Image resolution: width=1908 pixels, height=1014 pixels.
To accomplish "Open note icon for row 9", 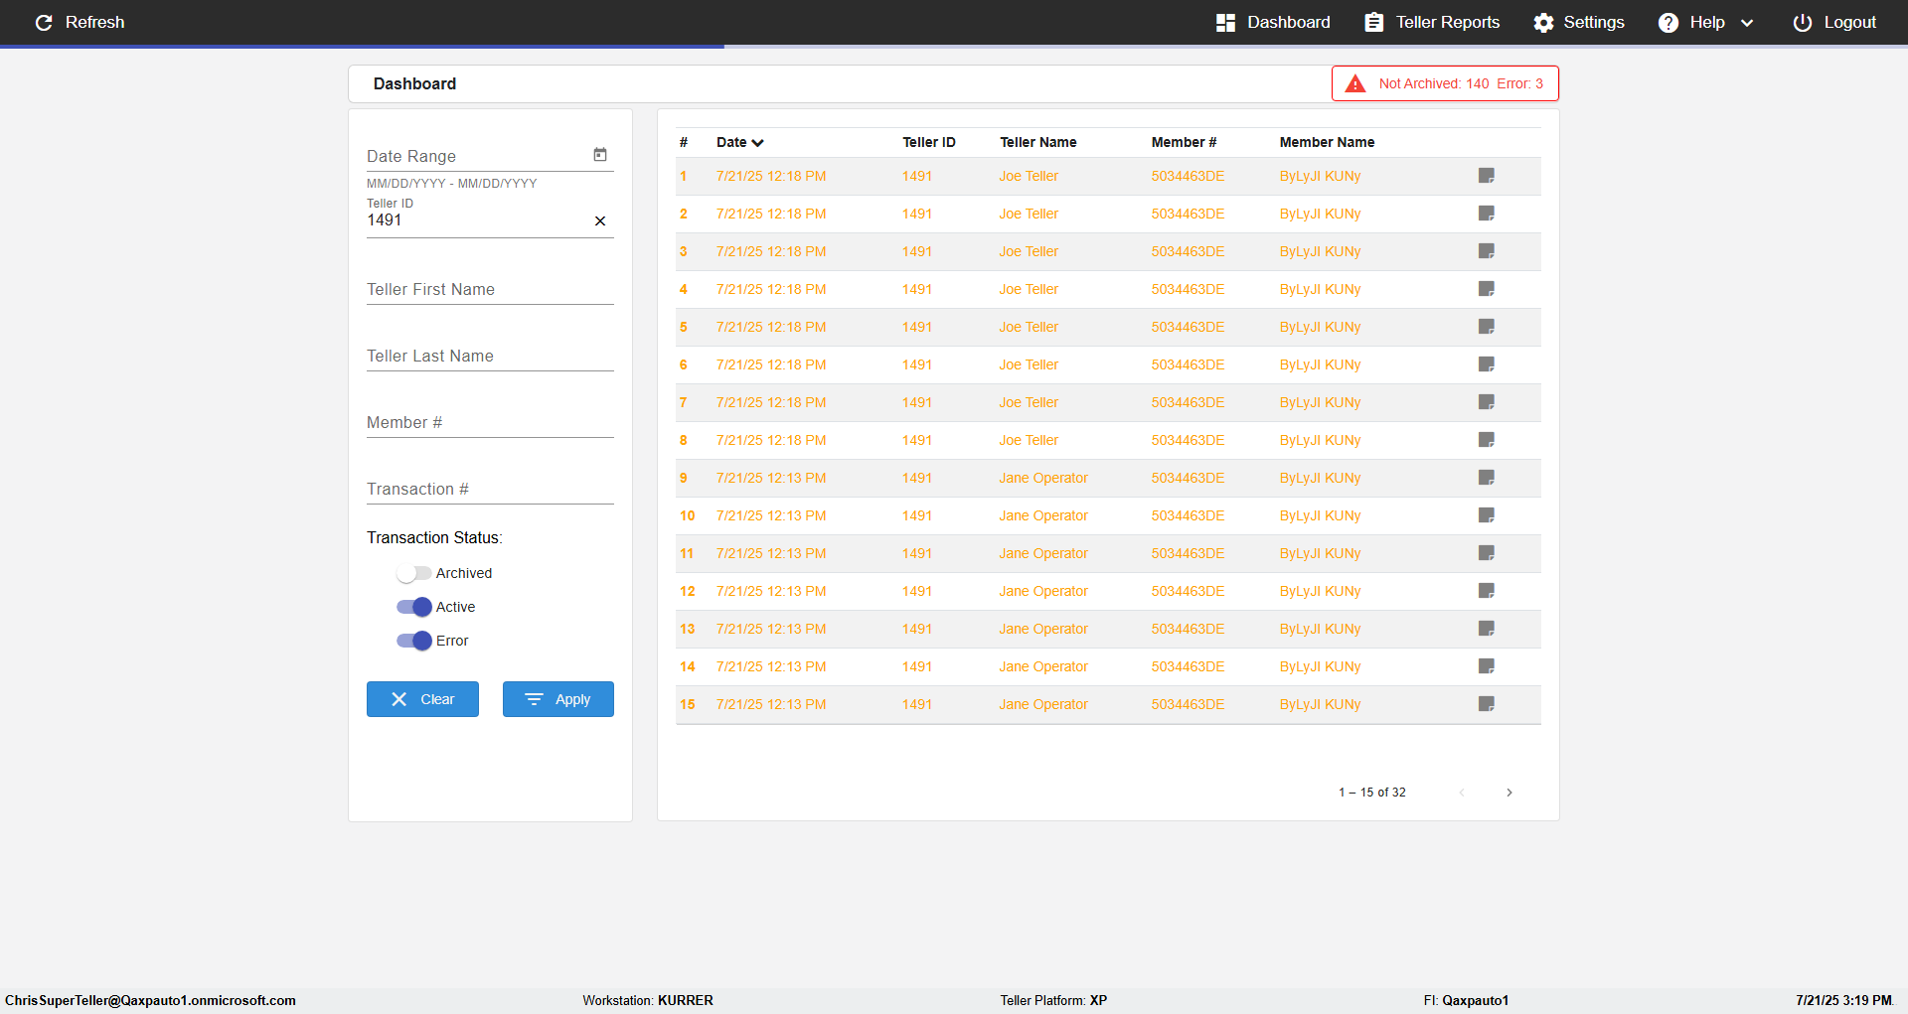I will [1487, 478].
